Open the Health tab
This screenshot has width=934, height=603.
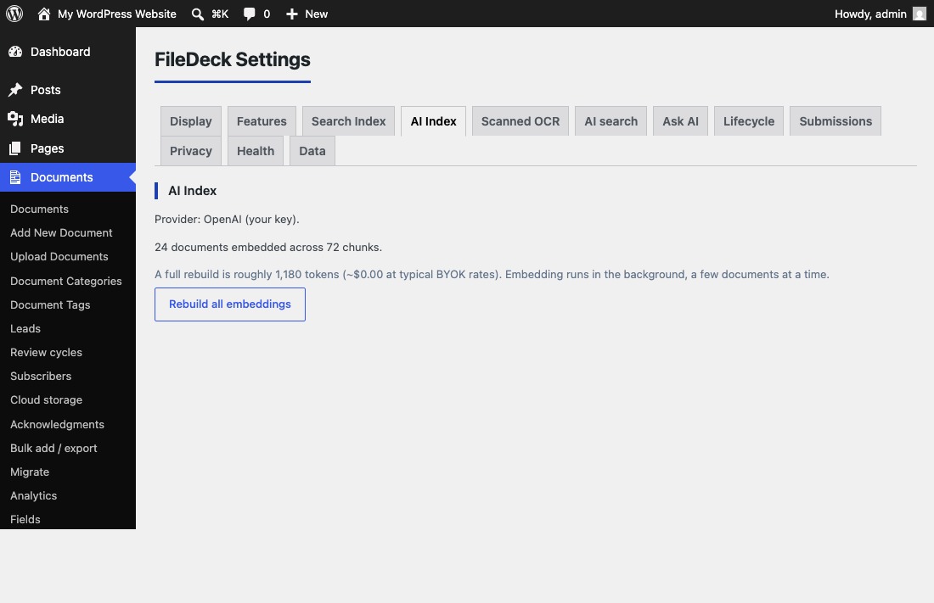pos(256,151)
